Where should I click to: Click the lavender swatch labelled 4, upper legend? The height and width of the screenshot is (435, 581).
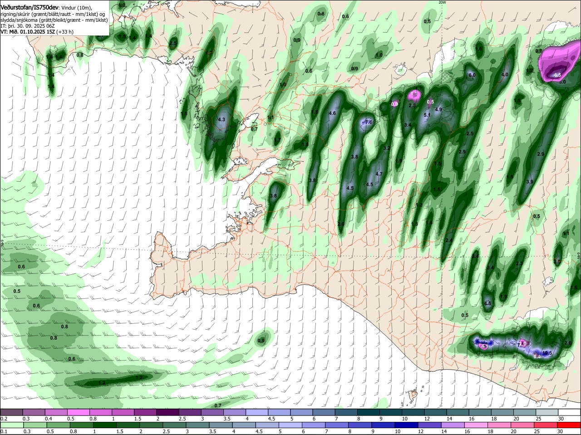(258, 412)
